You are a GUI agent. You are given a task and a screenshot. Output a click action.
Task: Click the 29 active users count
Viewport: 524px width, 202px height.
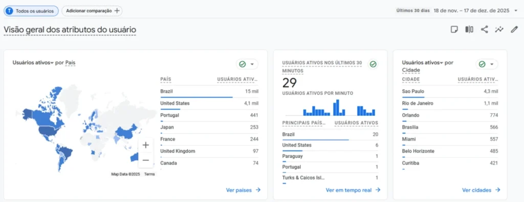click(x=290, y=83)
